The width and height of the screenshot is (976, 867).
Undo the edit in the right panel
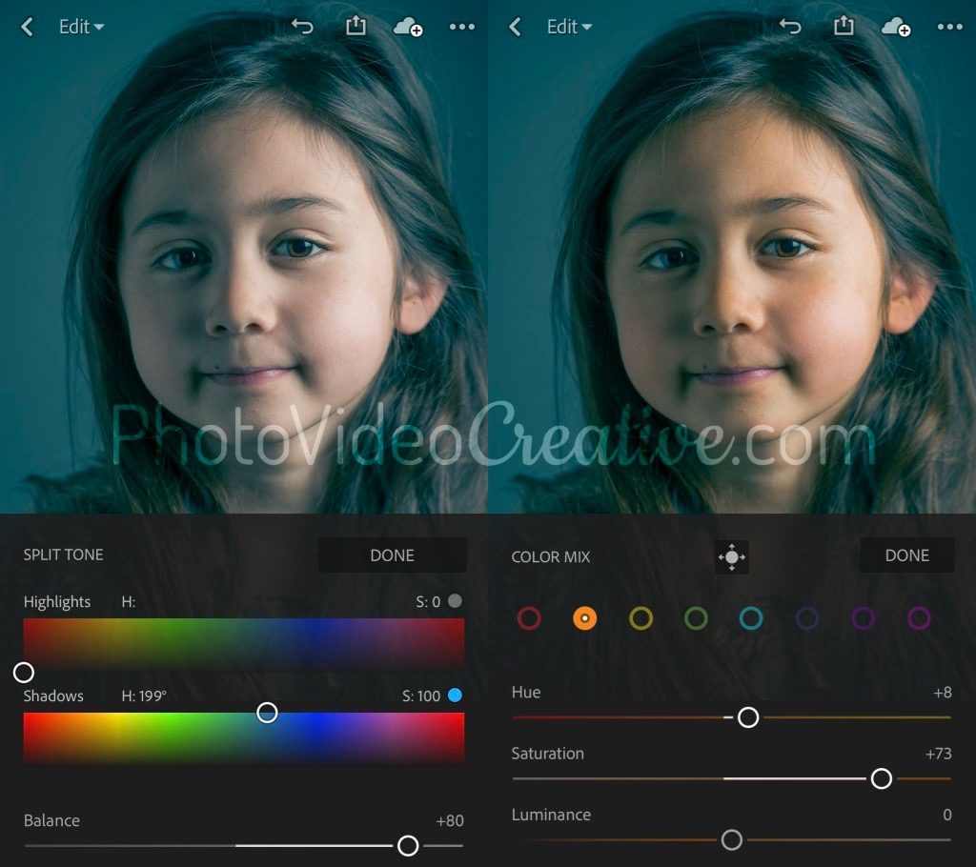(789, 27)
